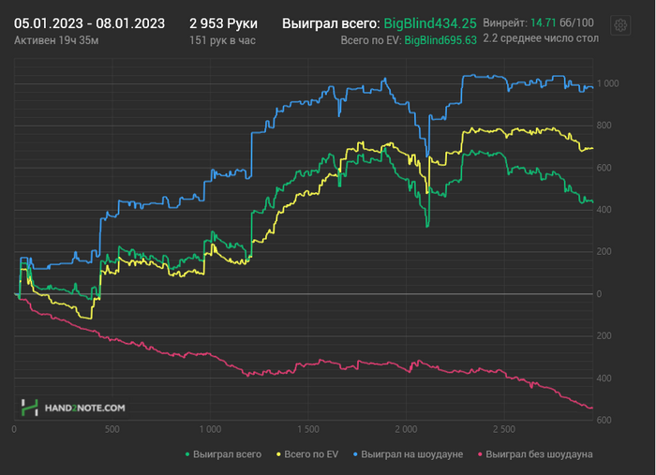
Task: Toggle the 'Всего по EV' yellow legend series
Action: coord(307,454)
